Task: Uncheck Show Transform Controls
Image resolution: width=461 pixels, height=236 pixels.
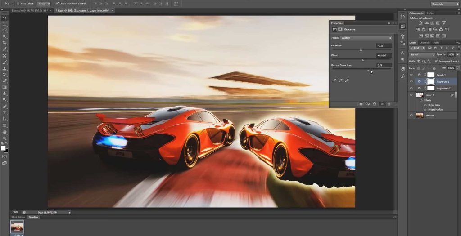Action: pyautogui.click(x=57, y=4)
